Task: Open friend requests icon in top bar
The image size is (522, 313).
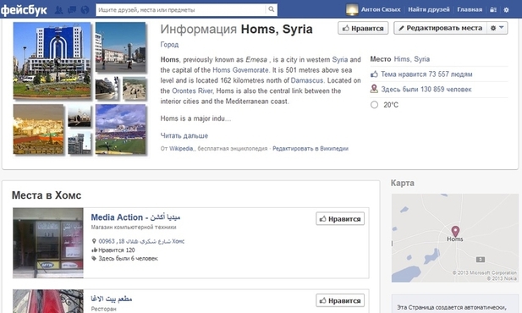Action: pos(58,9)
